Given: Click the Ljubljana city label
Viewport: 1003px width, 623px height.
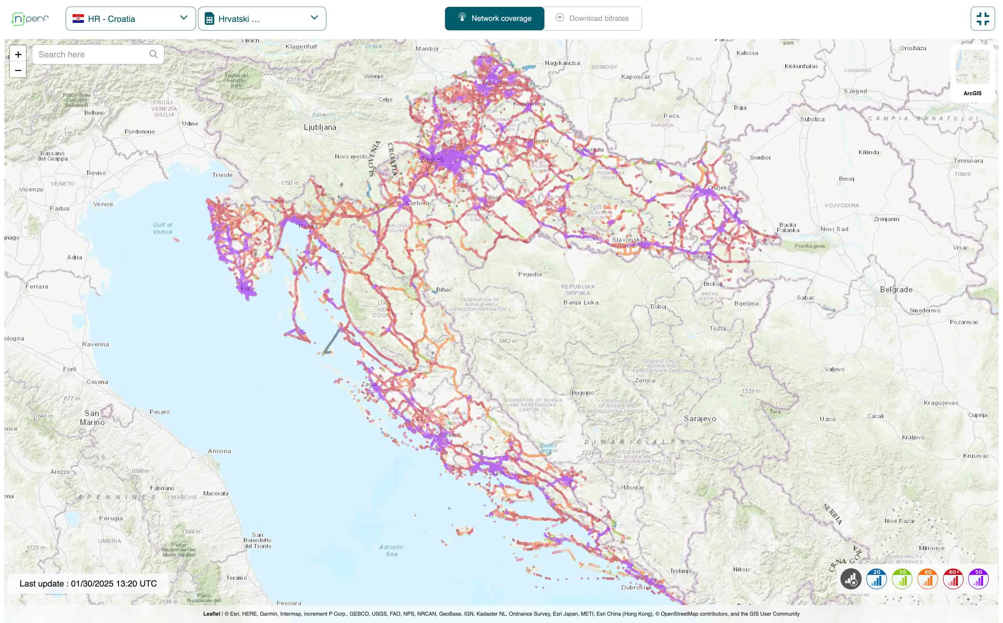Looking at the screenshot, I should [320, 127].
